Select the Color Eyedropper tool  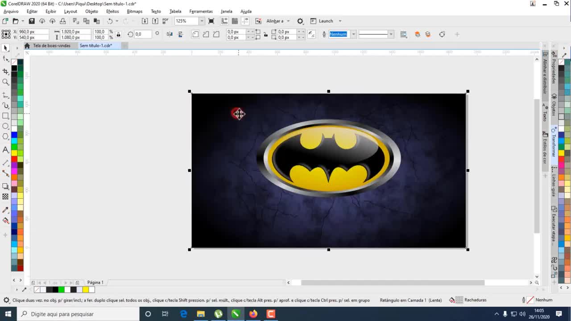(5, 210)
